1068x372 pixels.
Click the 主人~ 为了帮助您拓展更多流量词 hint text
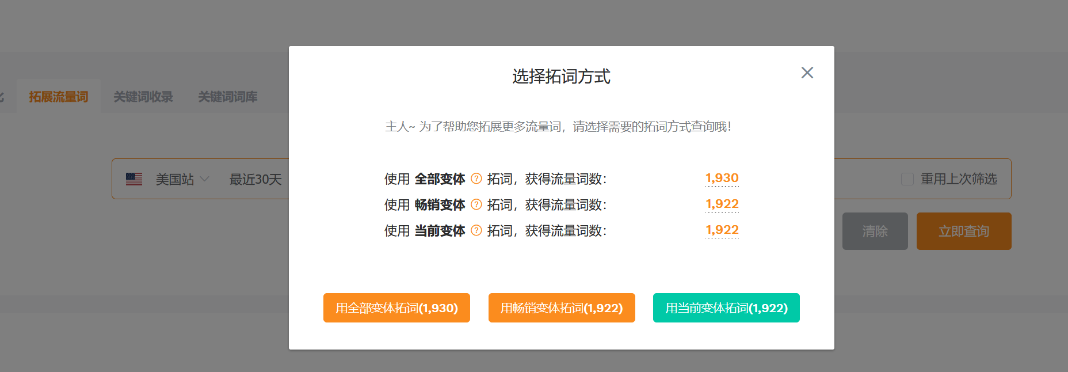558,126
